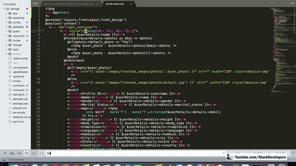Expand the routes folder arrow
The image size is (296, 166).
tap(6, 41)
